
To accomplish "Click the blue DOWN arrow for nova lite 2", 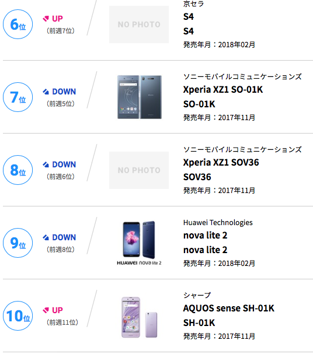I will click(46, 237).
